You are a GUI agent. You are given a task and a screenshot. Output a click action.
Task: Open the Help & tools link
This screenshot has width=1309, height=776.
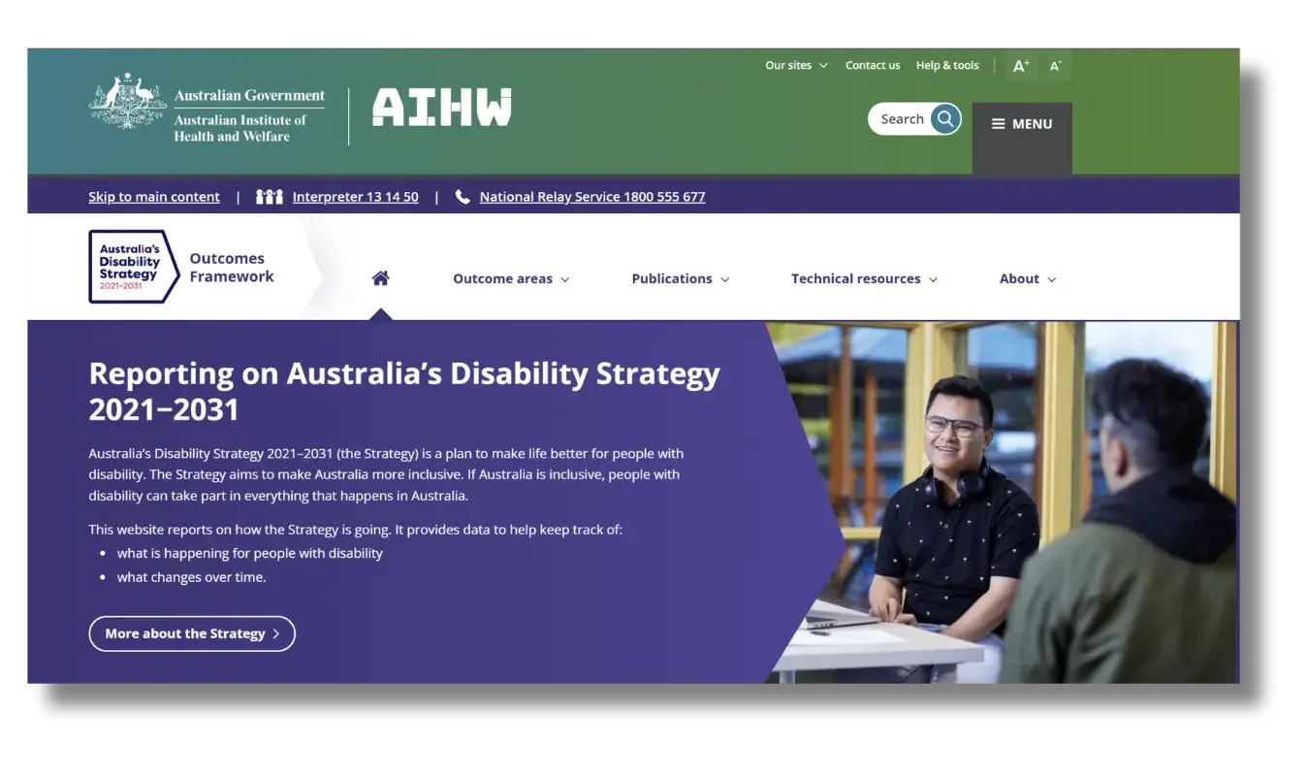click(x=947, y=66)
